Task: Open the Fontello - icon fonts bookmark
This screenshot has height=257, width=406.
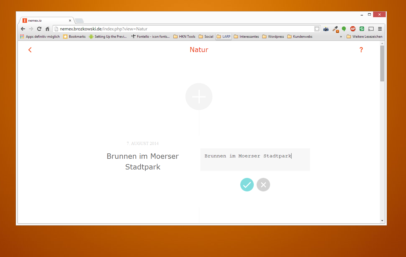Action: 151,37
